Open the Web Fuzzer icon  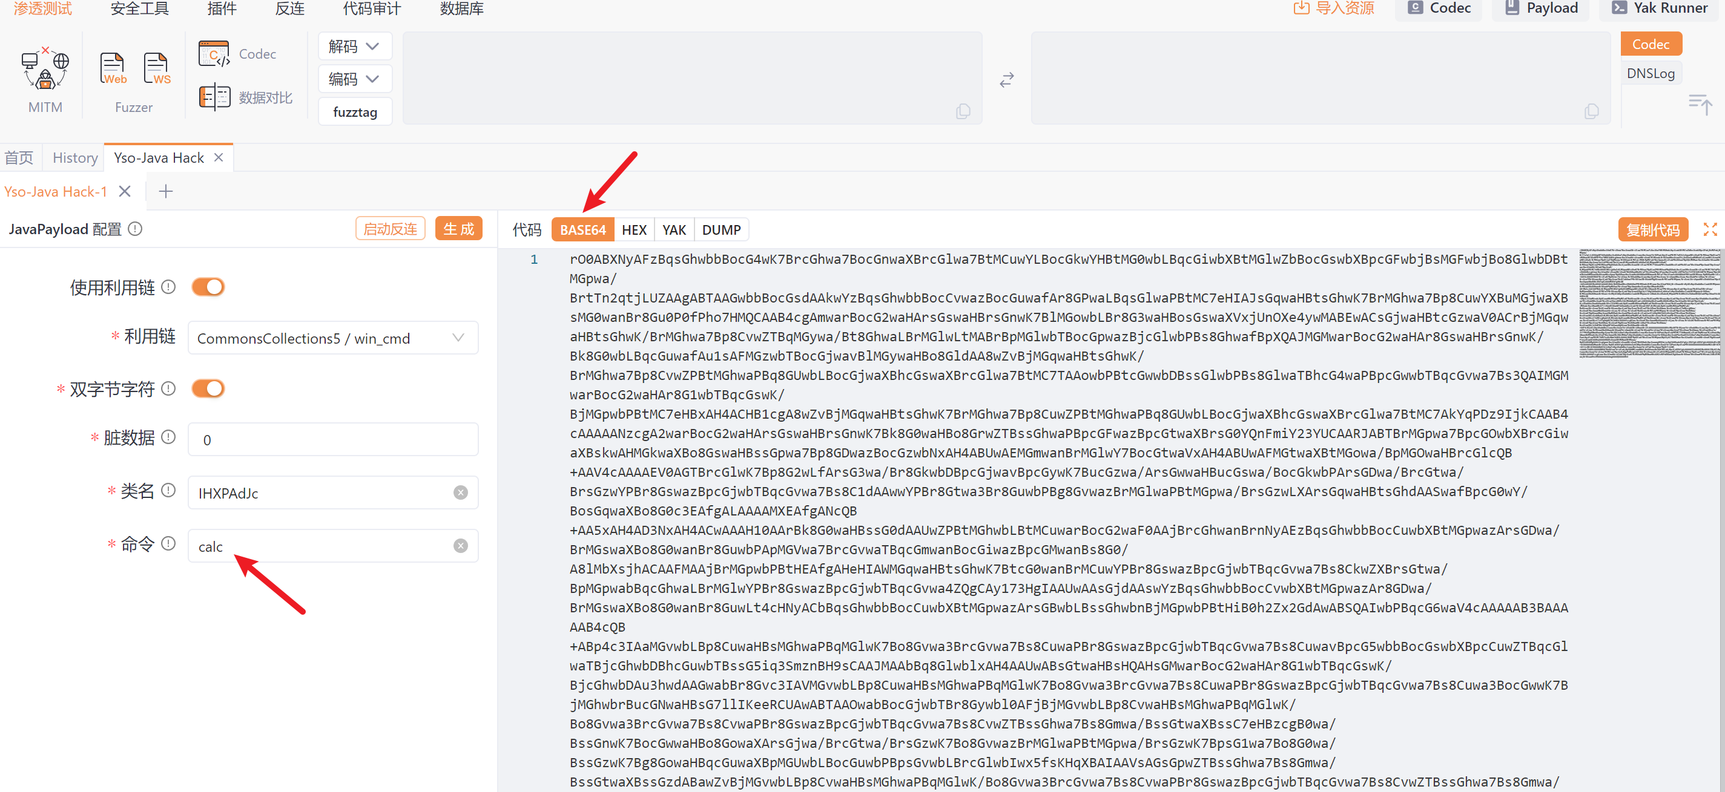[113, 69]
